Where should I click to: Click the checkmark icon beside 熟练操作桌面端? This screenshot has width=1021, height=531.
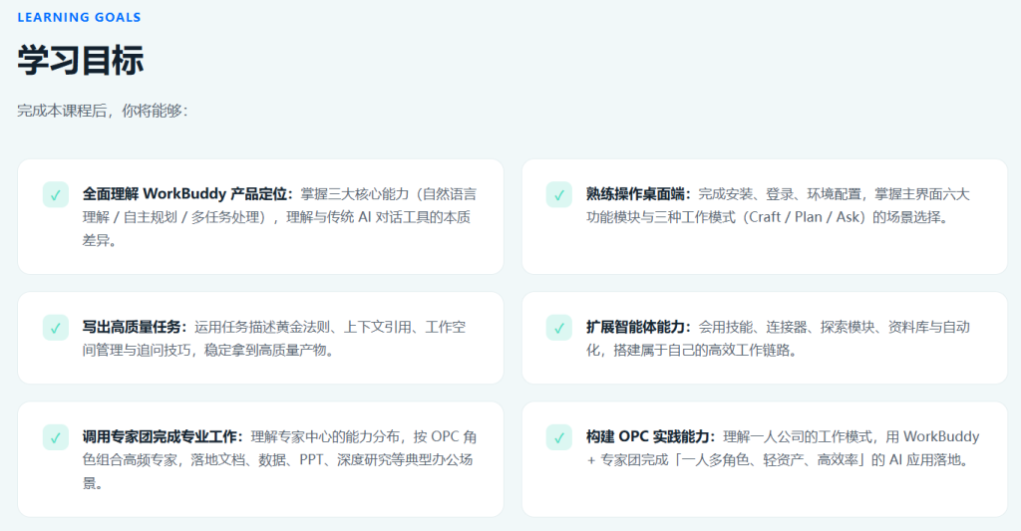pos(558,194)
